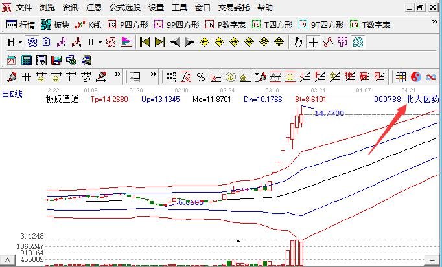This screenshot has height=267, width=442.
Task: Click the 14.7700 price label on chart
Action: point(329,113)
